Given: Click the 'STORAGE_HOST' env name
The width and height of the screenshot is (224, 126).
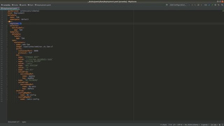Looking at the screenshot, I should click(32, 57).
